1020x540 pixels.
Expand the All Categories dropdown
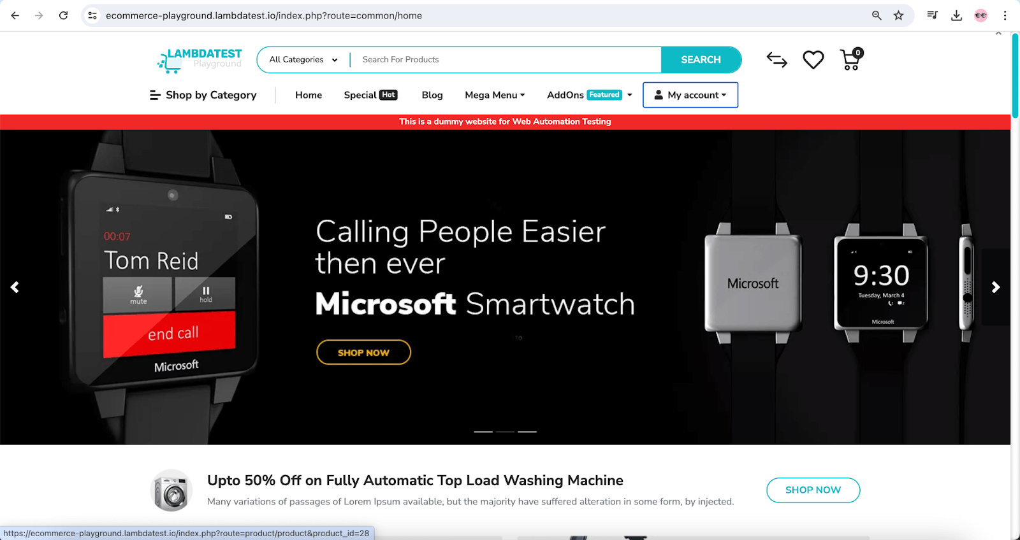(303, 60)
